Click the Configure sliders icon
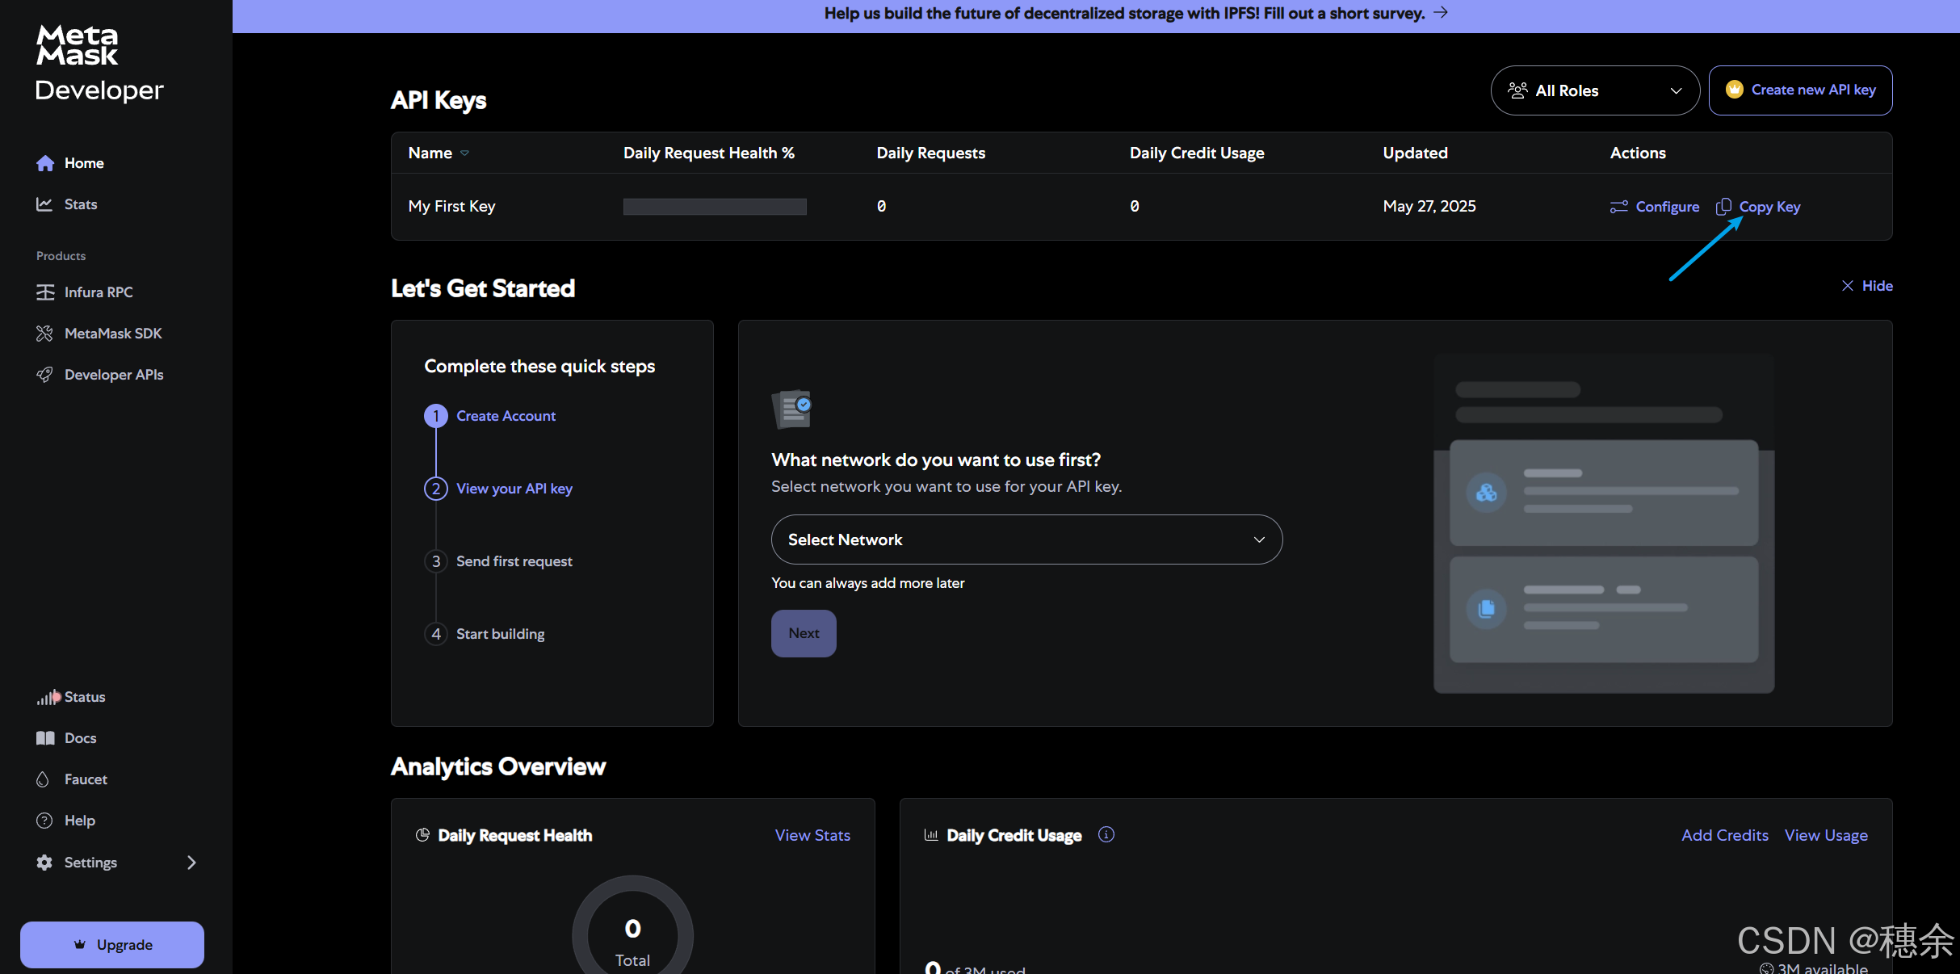The height and width of the screenshot is (974, 1960). tap(1618, 207)
